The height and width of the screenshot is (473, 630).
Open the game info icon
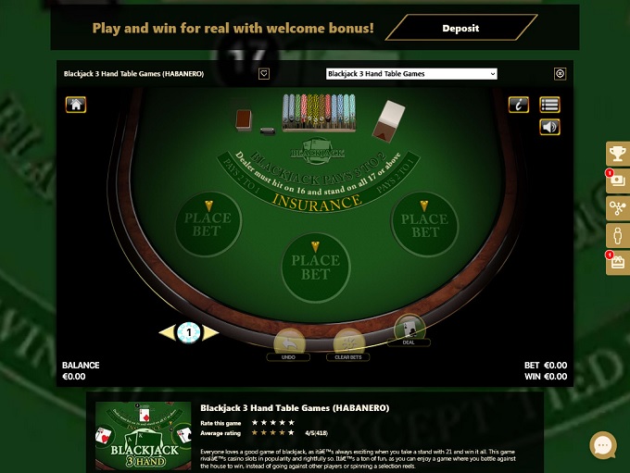pyautogui.click(x=518, y=105)
